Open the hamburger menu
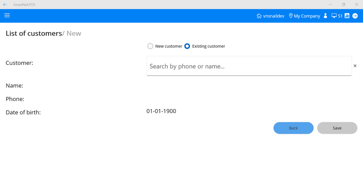The height and width of the screenshot is (190, 363). click(x=7, y=16)
